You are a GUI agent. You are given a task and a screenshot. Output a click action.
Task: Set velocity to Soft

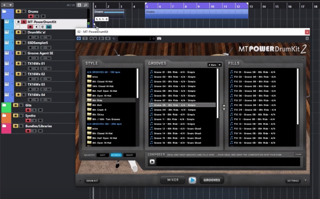click(x=103, y=155)
